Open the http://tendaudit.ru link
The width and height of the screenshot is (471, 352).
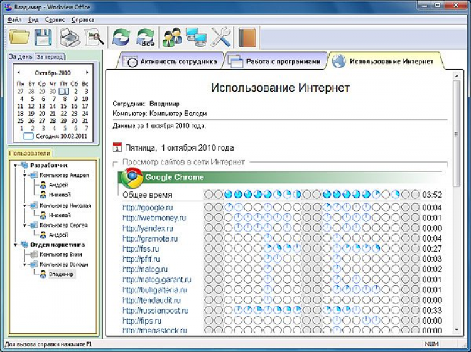(x=152, y=301)
